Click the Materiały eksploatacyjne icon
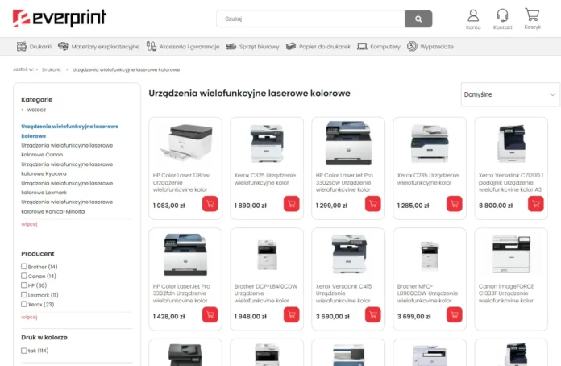Viewport: 561px width, 366px height. coord(63,47)
